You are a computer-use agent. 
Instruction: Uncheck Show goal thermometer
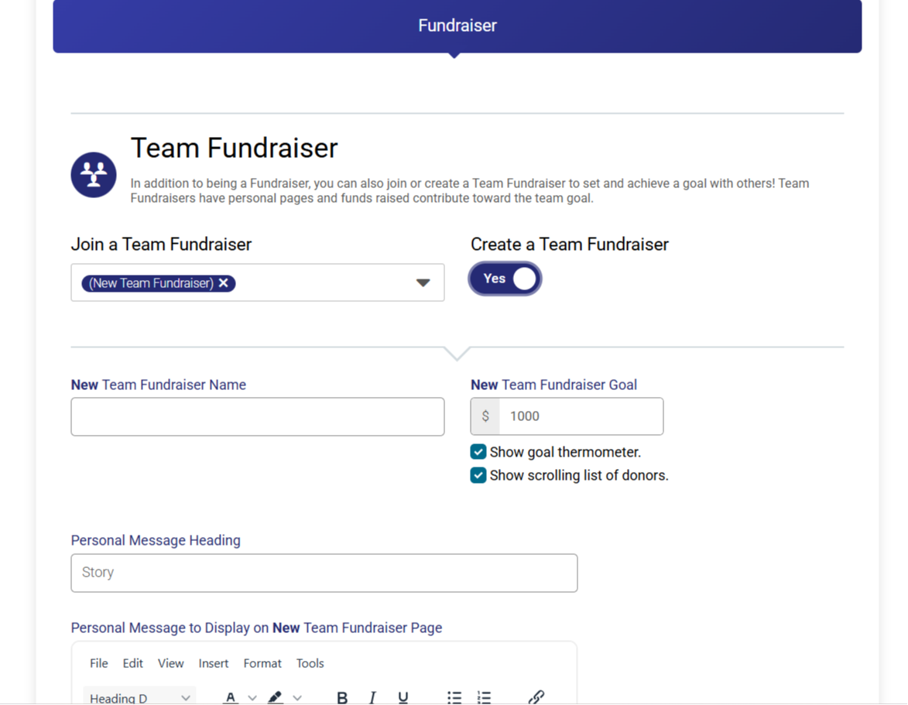[x=478, y=451]
